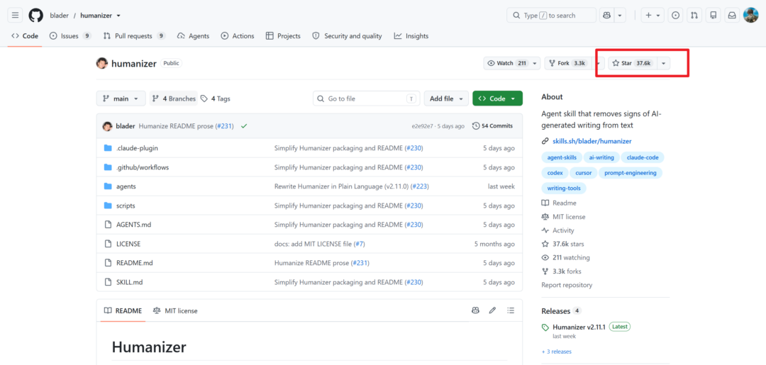Image resolution: width=766 pixels, height=365 pixels.
Task: Open the Agents tab
Action: point(194,36)
